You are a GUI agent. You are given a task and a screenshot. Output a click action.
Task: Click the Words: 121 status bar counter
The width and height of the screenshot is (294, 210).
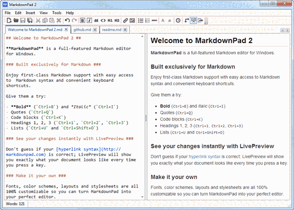15,204
